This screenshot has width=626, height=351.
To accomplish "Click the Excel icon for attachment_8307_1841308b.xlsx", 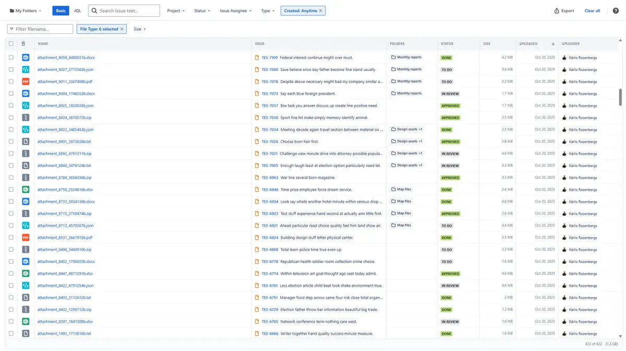I will point(26,322).
